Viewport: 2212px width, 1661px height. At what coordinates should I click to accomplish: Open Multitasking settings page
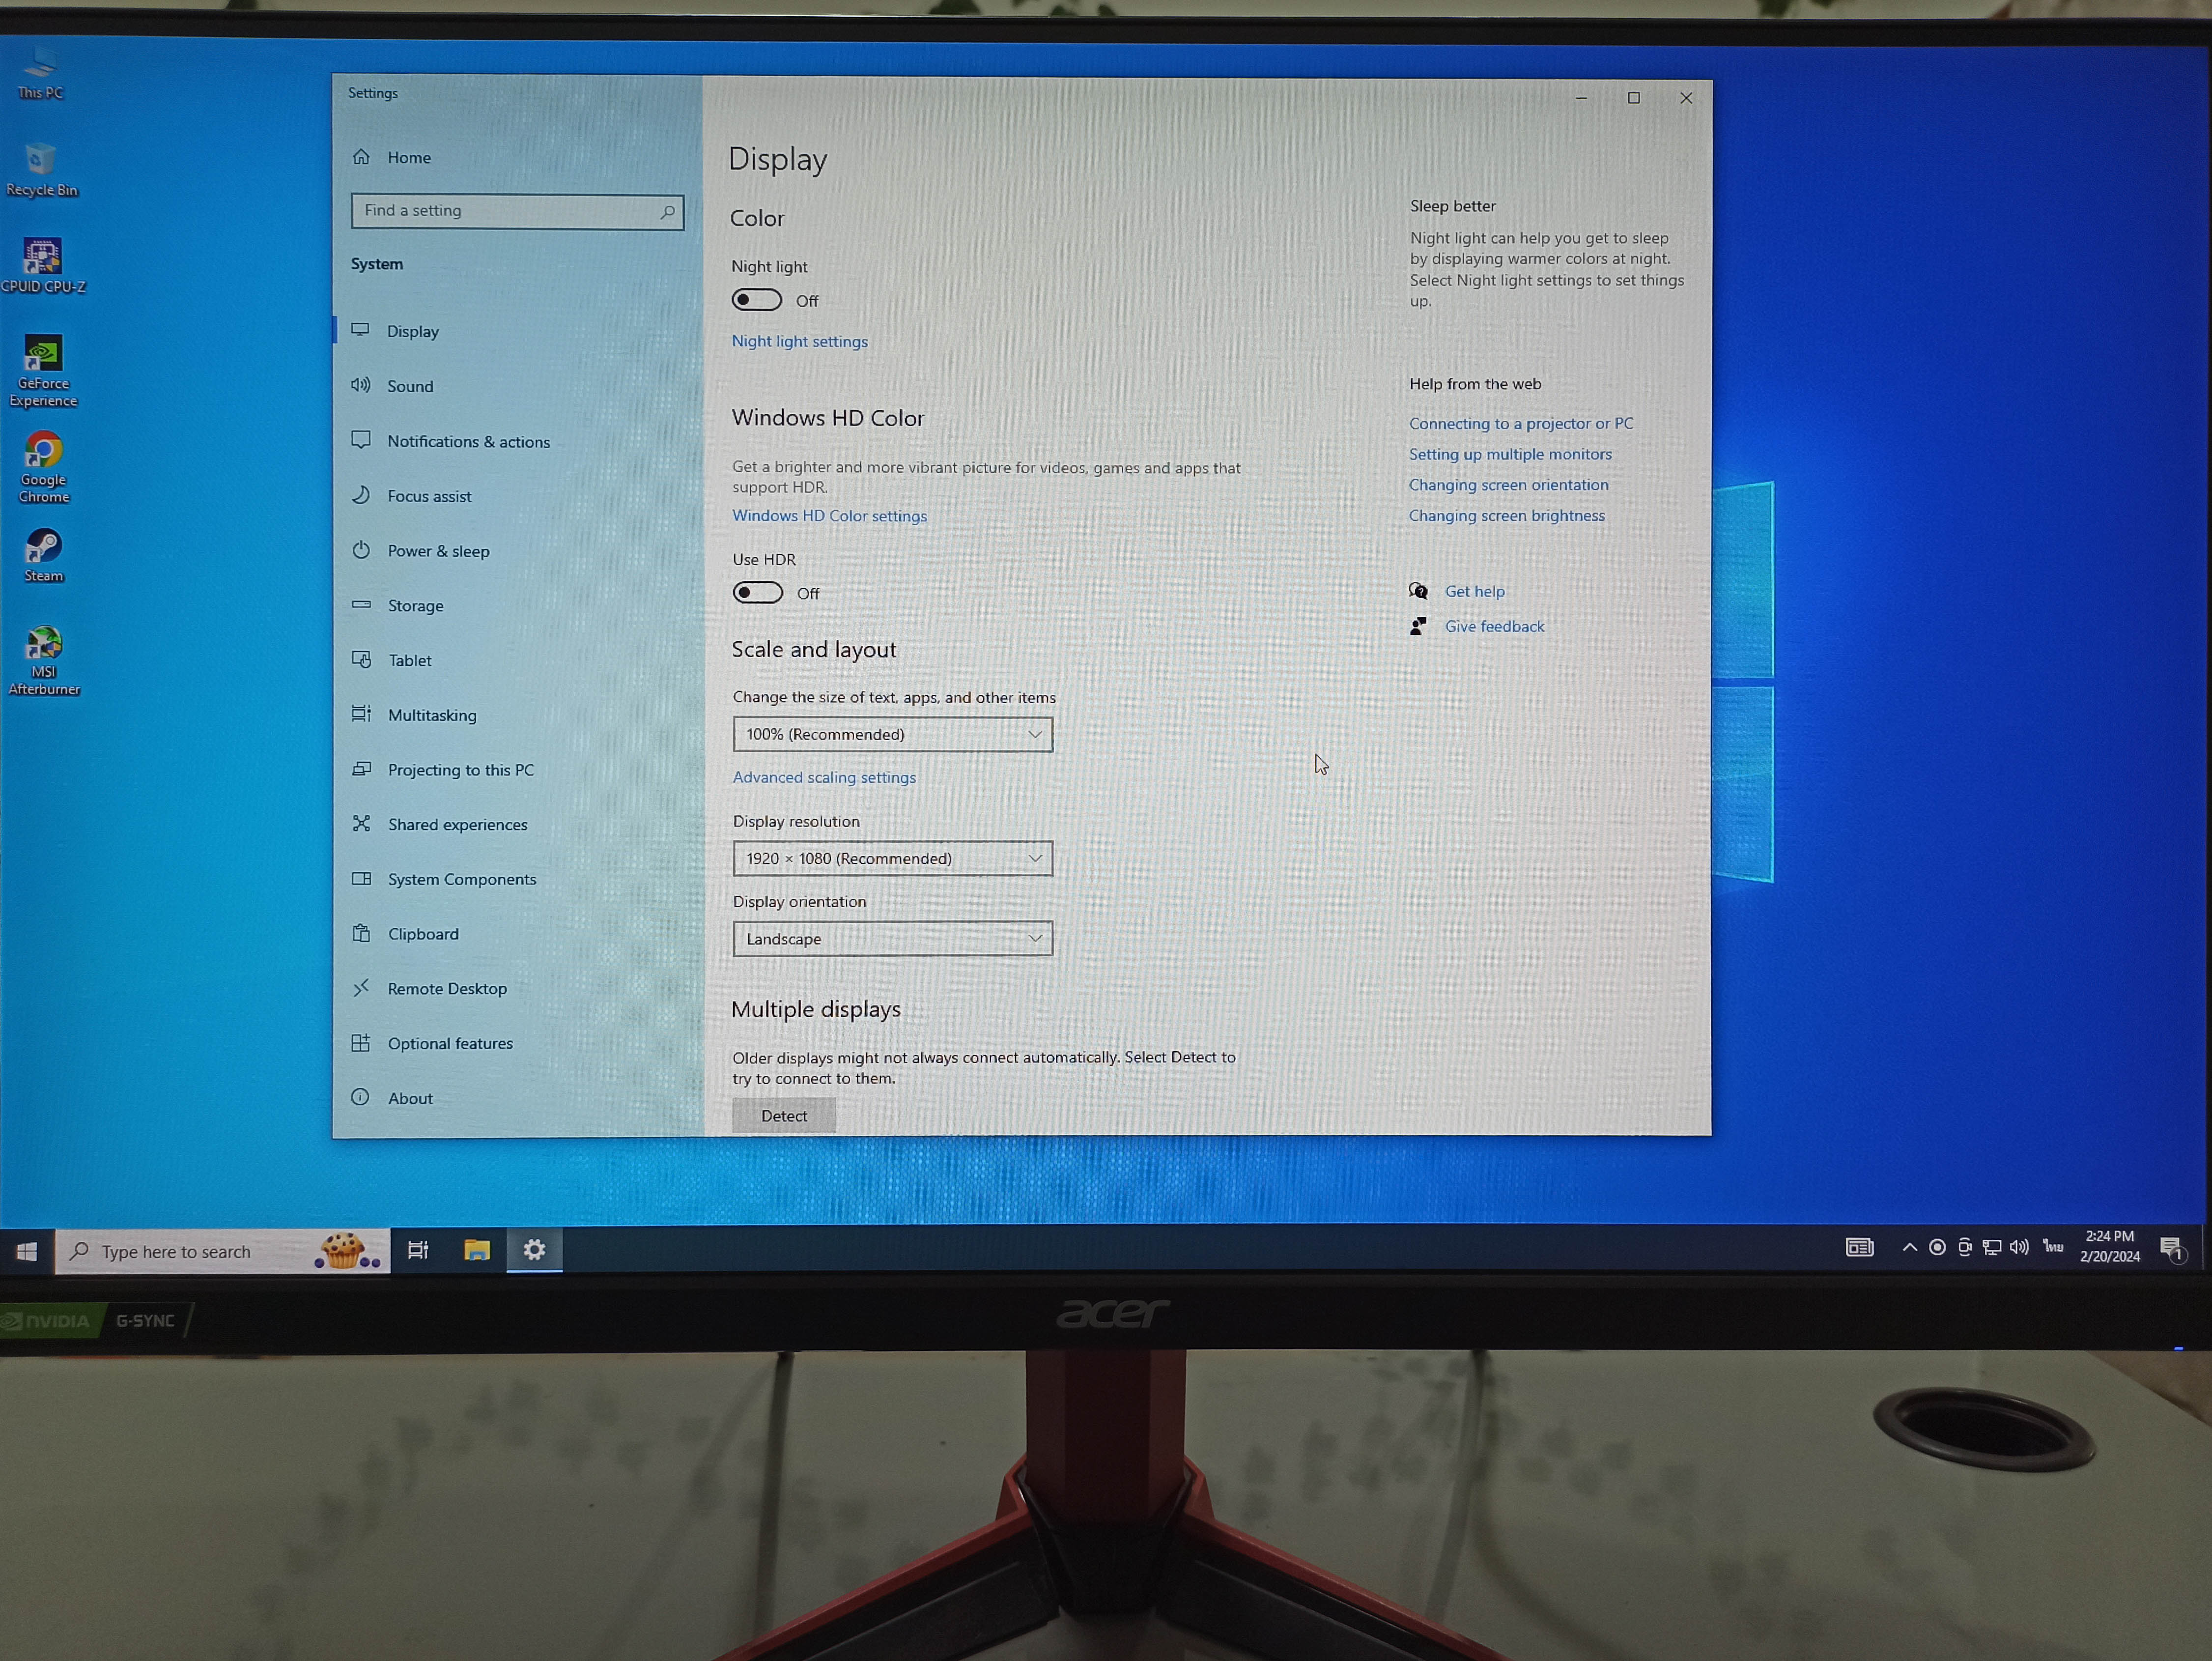coord(517,715)
